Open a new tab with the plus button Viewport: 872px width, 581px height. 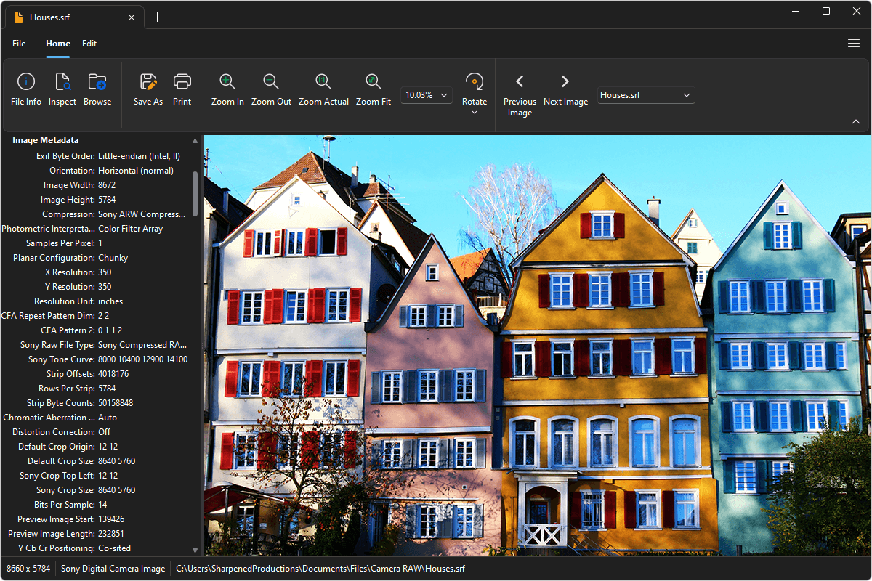[x=158, y=16]
